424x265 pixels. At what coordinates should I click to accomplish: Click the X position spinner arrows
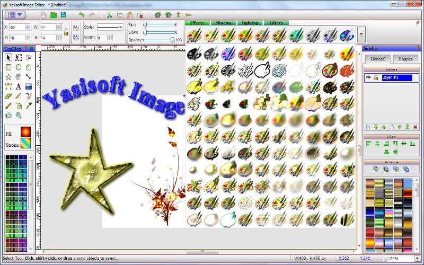(x=28, y=27)
